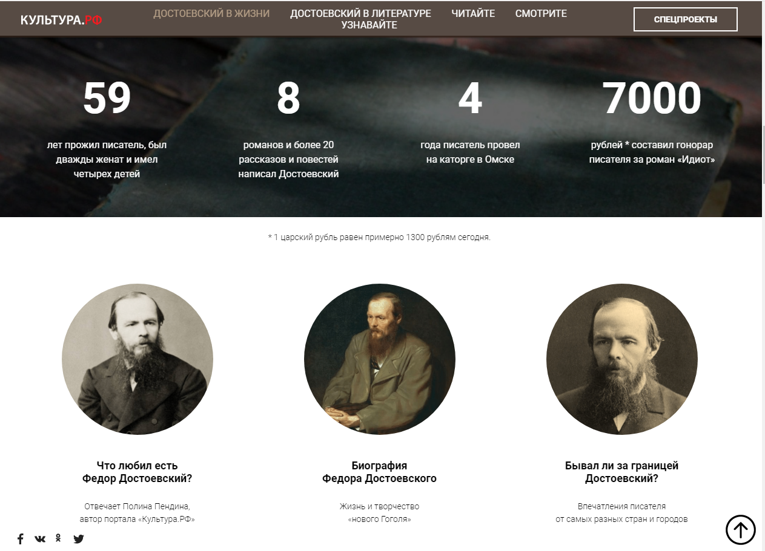Image resolution: width=765 pixels, height=551 pixels.
Task: Click the scroll-to-top arrow button
Action: point(741,530)
